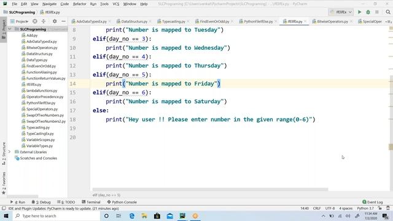
Task: Open the Run tool window
Action: 18,202
